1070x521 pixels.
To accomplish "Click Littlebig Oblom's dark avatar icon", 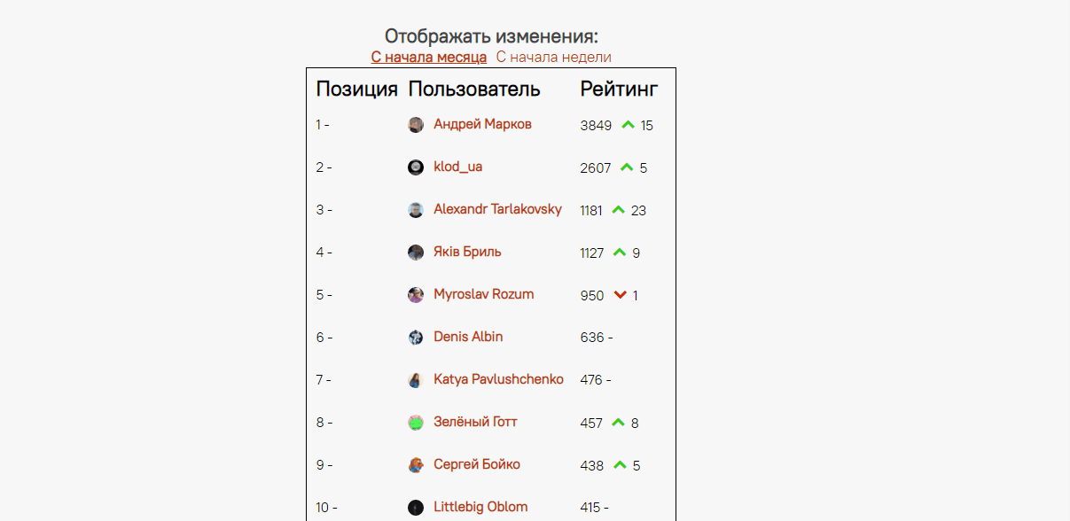I will [416, 508].
